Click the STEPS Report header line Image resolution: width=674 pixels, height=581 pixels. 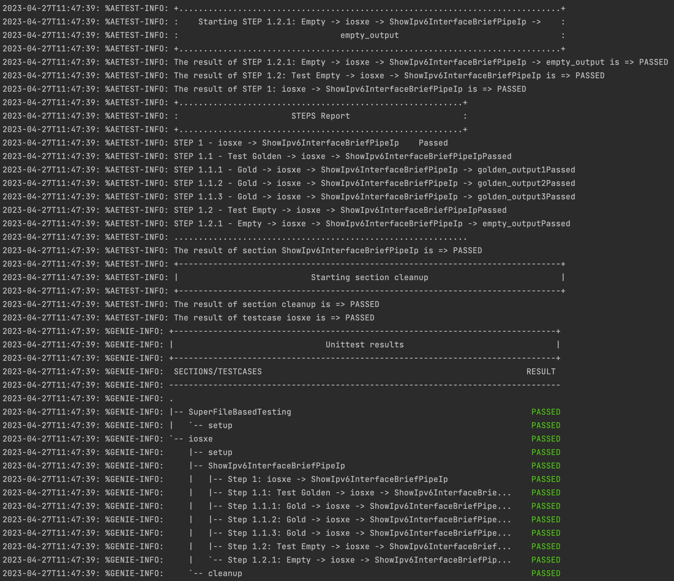(x=320, y=116)
